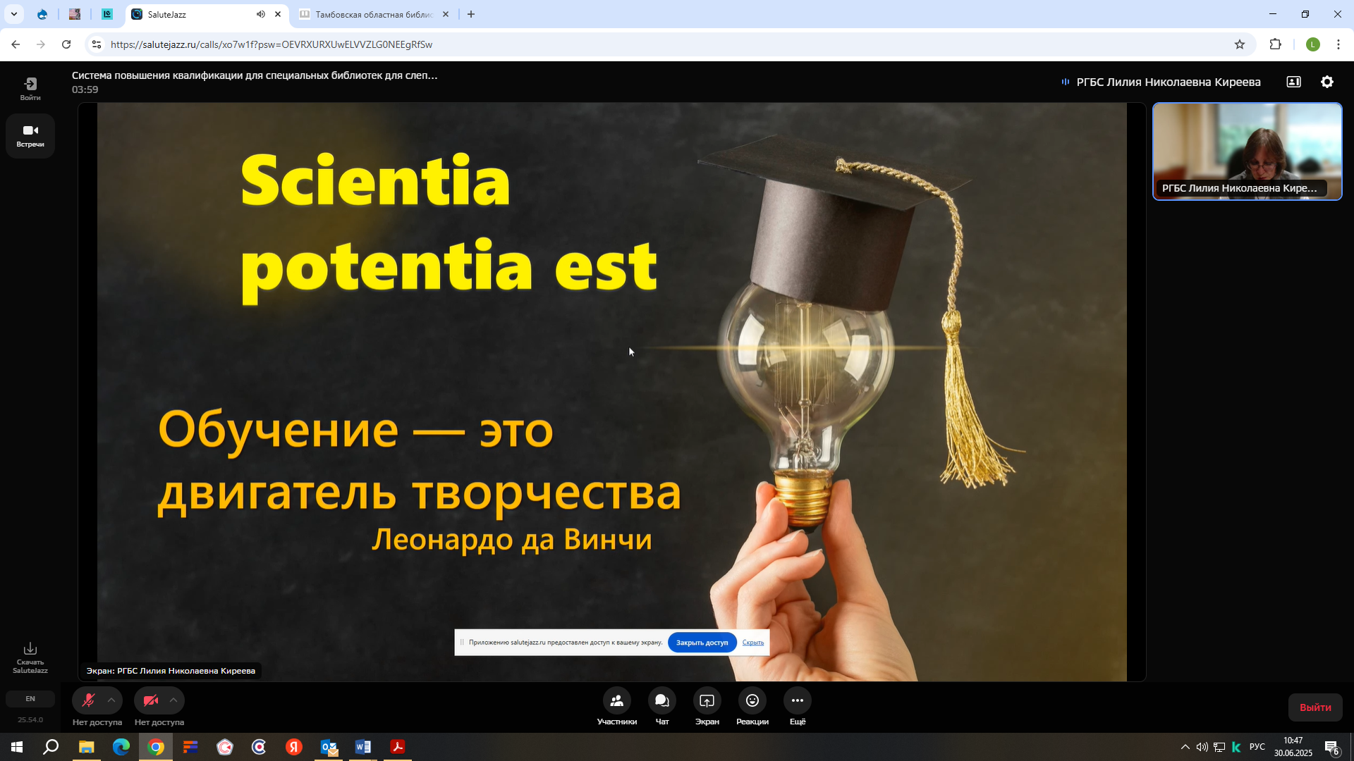The image size is (1354, 761).
Task: Open notification center icon
Action: [x=1331, y=747]
